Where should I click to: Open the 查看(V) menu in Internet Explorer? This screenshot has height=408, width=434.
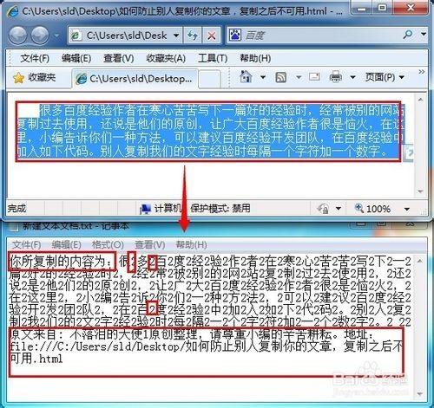click(x=119, y=58)
